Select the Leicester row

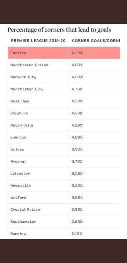(x=64, y=174)
